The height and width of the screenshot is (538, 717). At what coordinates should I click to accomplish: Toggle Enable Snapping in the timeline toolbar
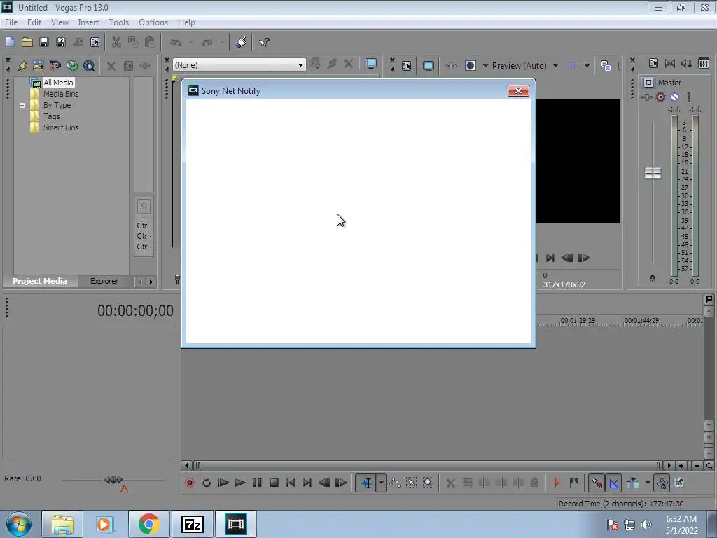tap(597, 483)
